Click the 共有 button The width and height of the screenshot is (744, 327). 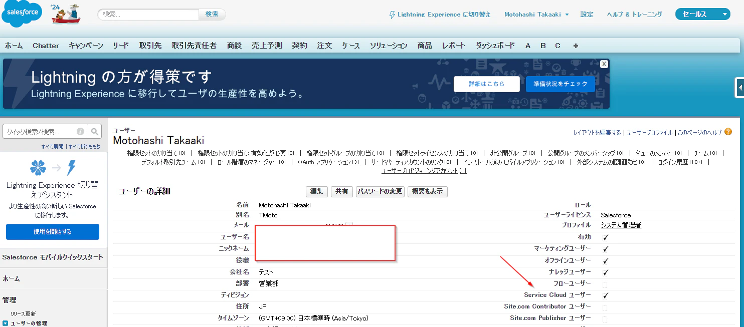point(341,191)
